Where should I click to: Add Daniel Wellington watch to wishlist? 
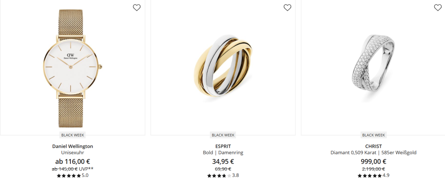[136, 8]
